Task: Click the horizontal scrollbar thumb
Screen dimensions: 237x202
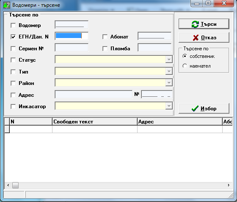Action: [15, 185]
